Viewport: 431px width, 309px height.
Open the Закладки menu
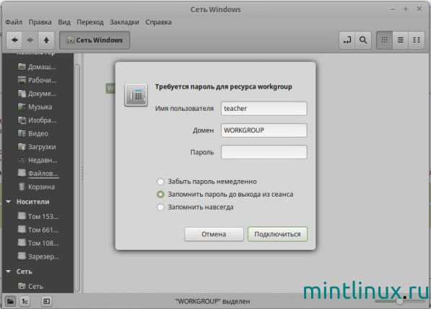coord(124,22)
